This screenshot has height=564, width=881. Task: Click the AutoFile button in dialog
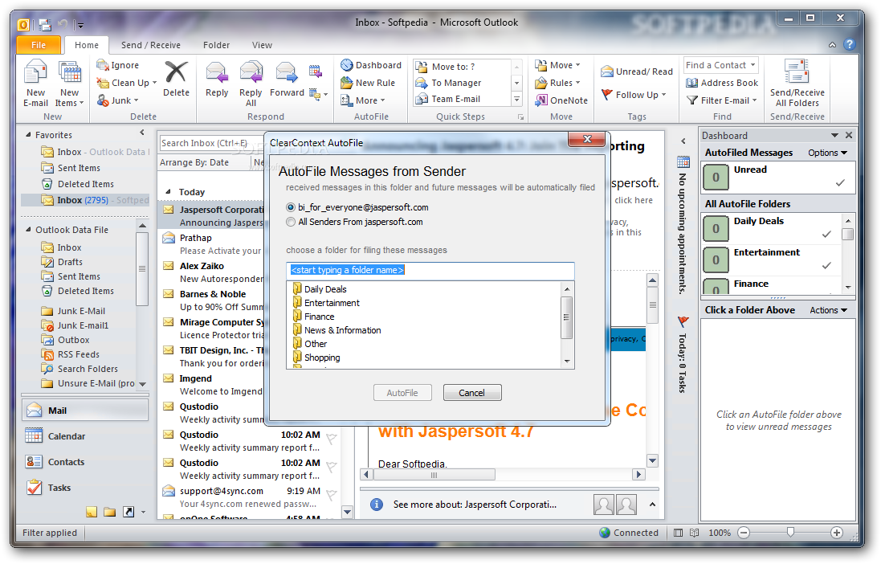click(402, 393)
